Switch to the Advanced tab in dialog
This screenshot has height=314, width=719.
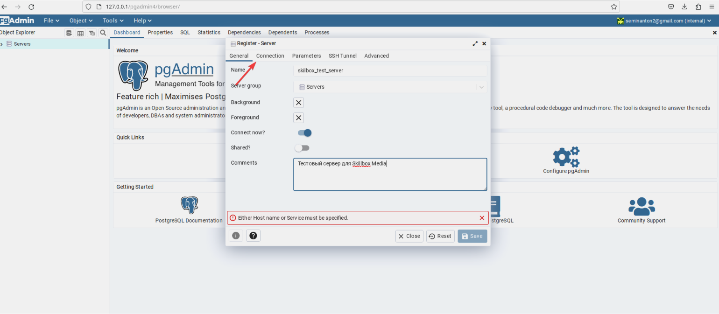coord(376,56)
